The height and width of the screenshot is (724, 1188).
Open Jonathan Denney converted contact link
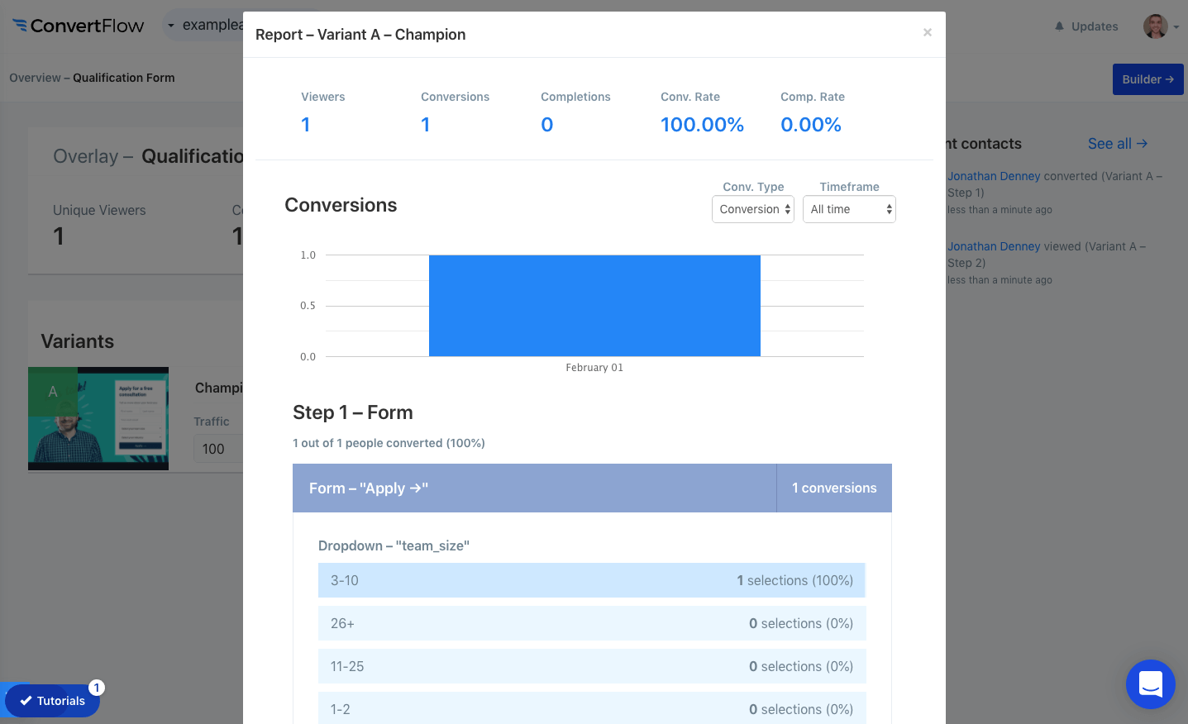pos(994,176)
